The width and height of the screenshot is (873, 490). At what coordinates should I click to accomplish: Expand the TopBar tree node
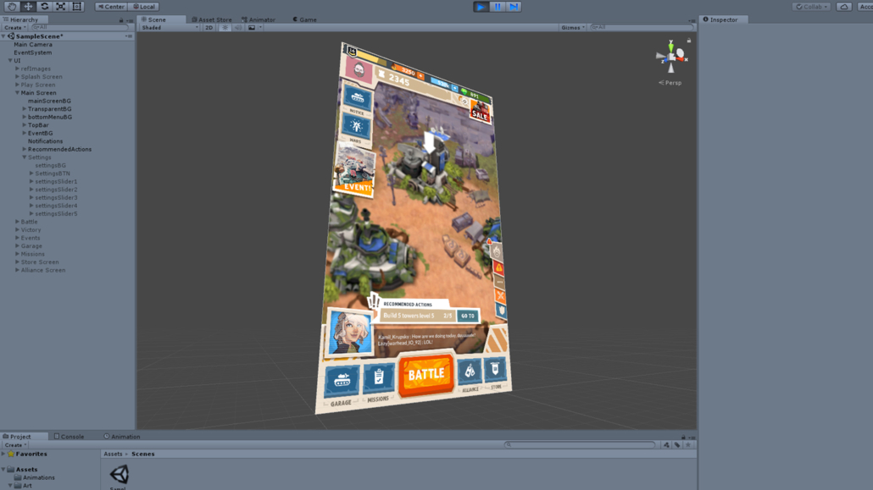point(25,125)
